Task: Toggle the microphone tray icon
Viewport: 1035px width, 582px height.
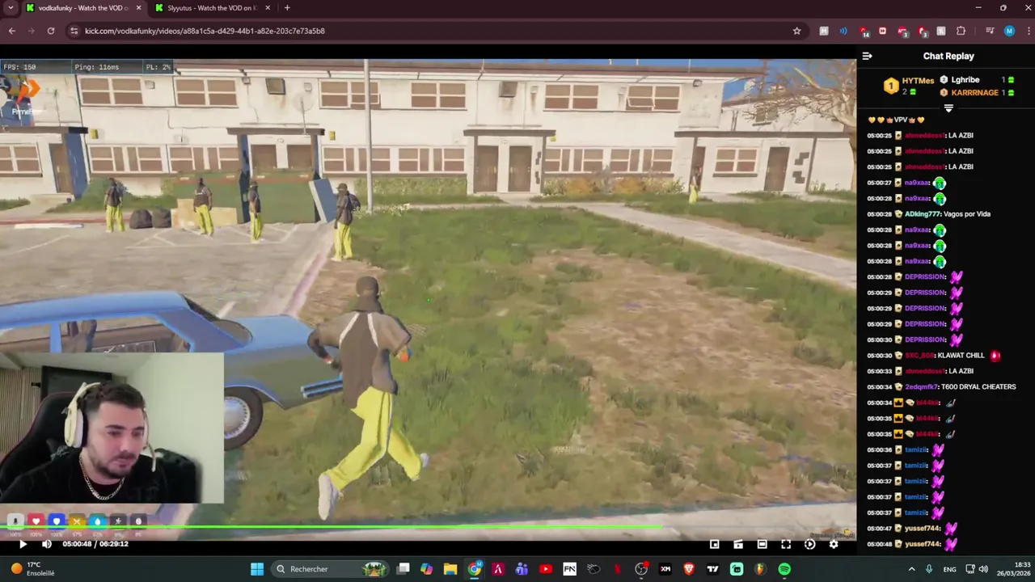Action: click(928, 569)
